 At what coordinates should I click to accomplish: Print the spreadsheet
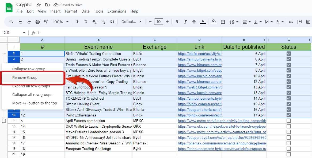coord(38,22)
